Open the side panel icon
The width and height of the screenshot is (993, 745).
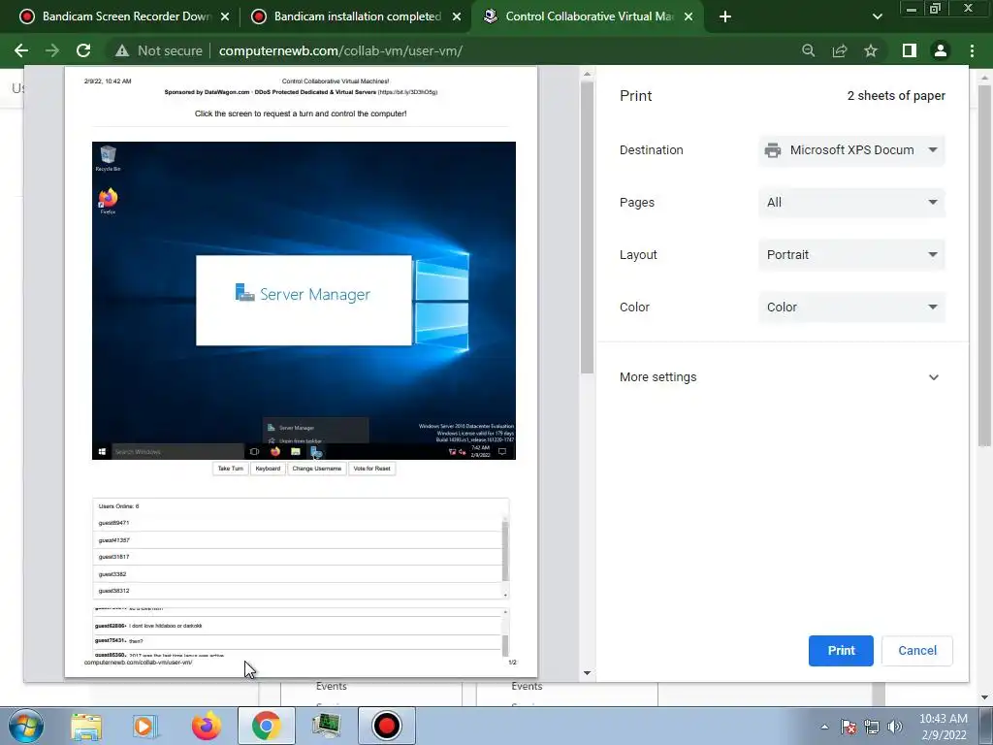point(910,50)
